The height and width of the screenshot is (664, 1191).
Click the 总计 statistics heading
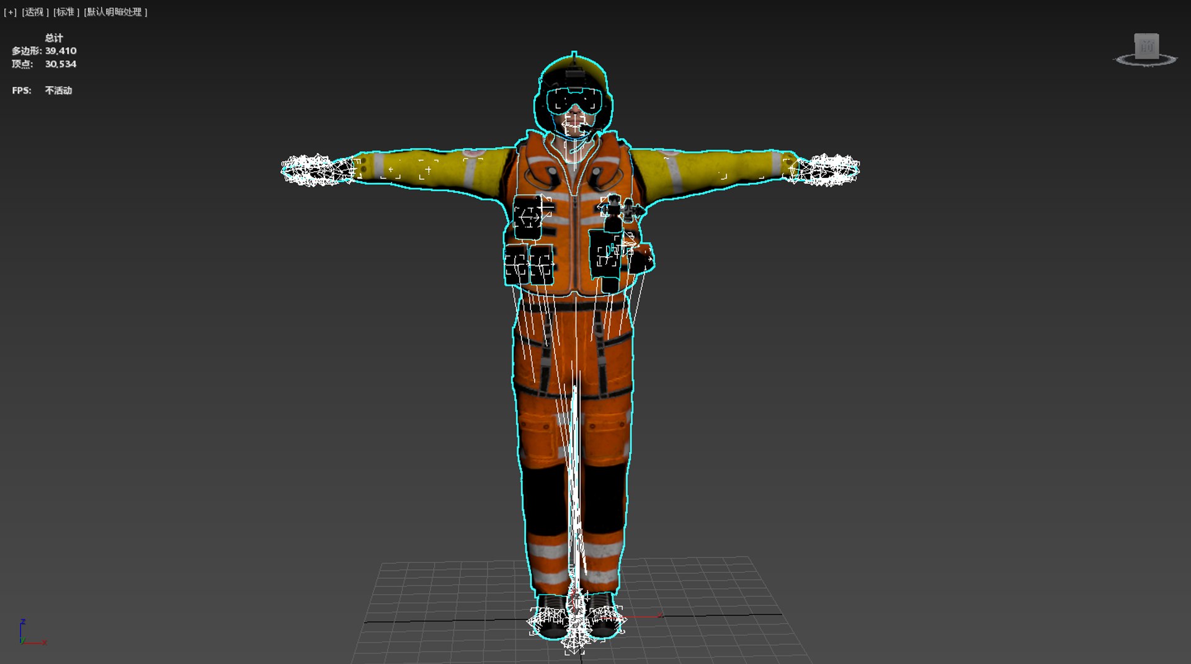(54, 38)
